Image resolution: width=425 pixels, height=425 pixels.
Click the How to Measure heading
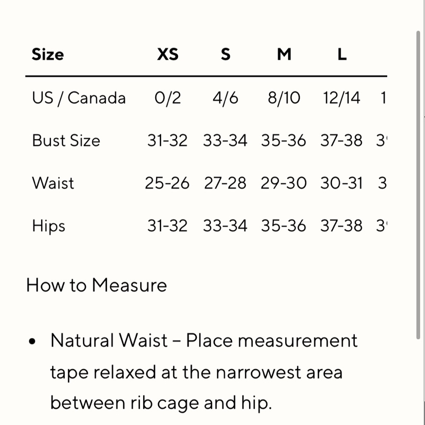96,285
